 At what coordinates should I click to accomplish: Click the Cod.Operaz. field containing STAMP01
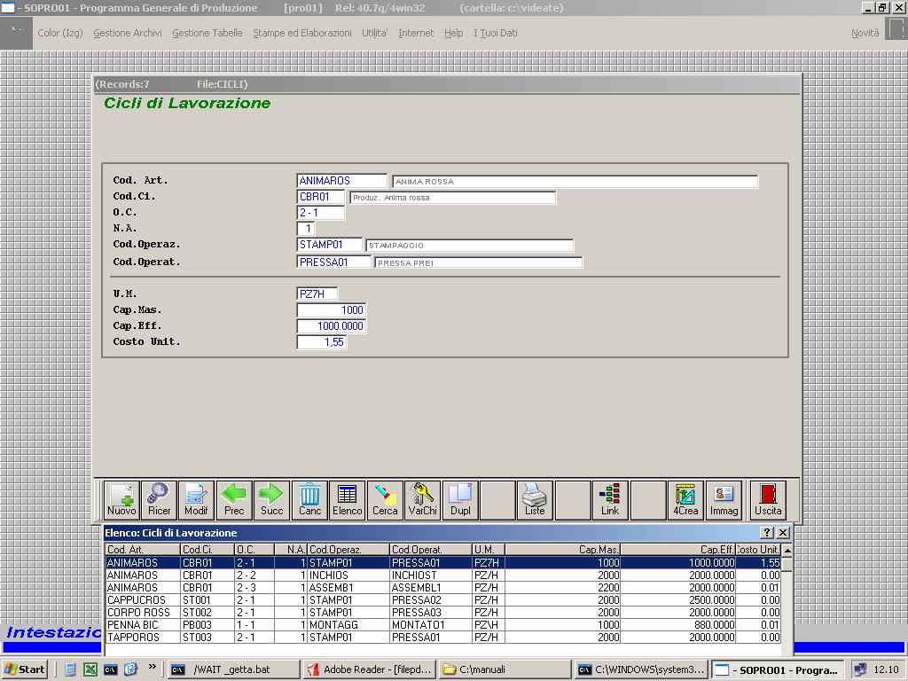pyautogui.click(x=329, y=245)
